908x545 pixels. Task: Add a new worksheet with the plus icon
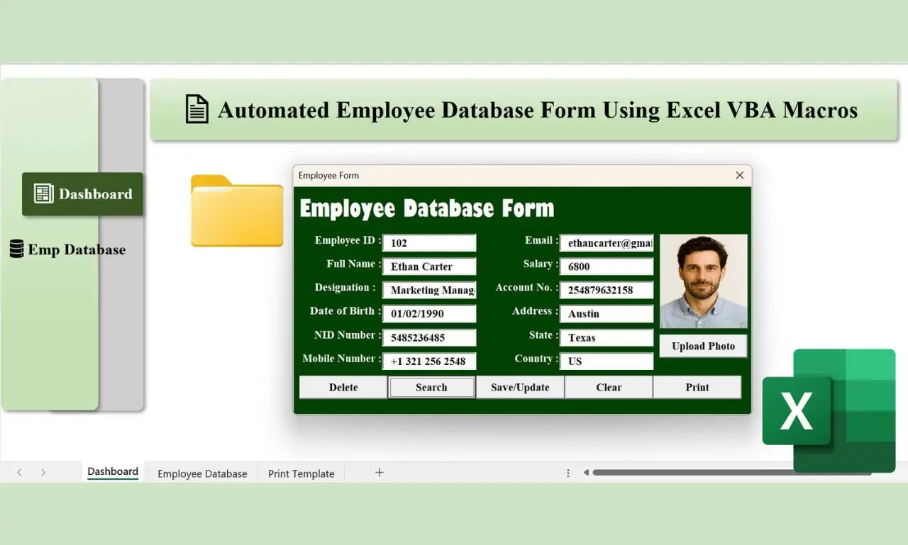[x=380, y=472]
